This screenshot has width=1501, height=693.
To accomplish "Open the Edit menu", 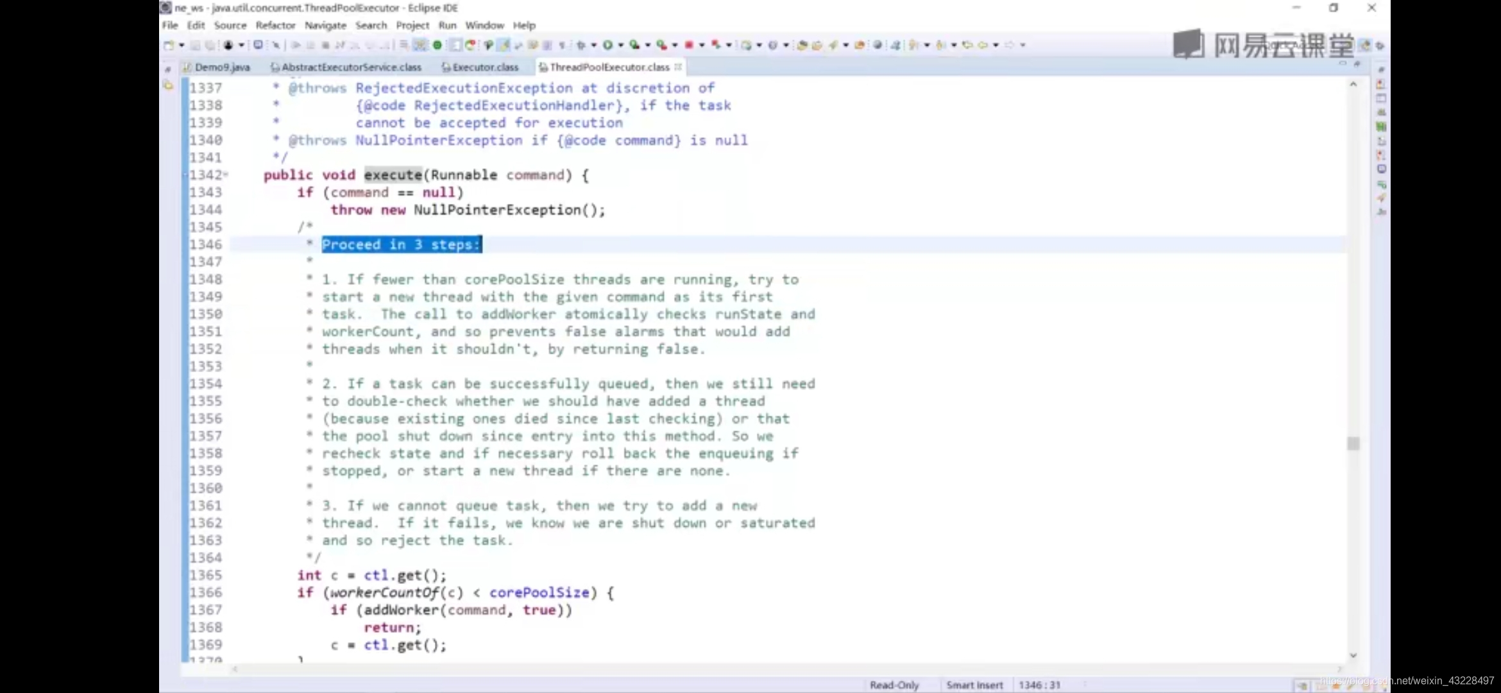I will tap(196, 25).
